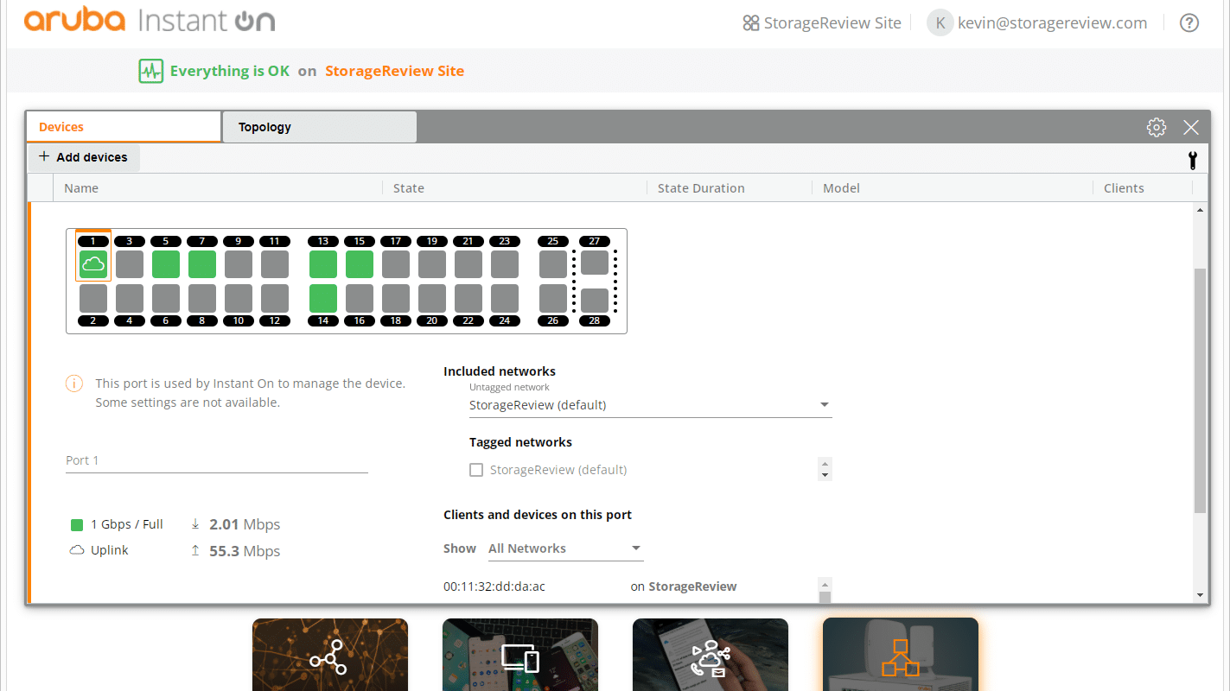Image resolution: width=1230 pixels, height=691 pixels.
Task: Select switch port 3
Action: (130, 264)
